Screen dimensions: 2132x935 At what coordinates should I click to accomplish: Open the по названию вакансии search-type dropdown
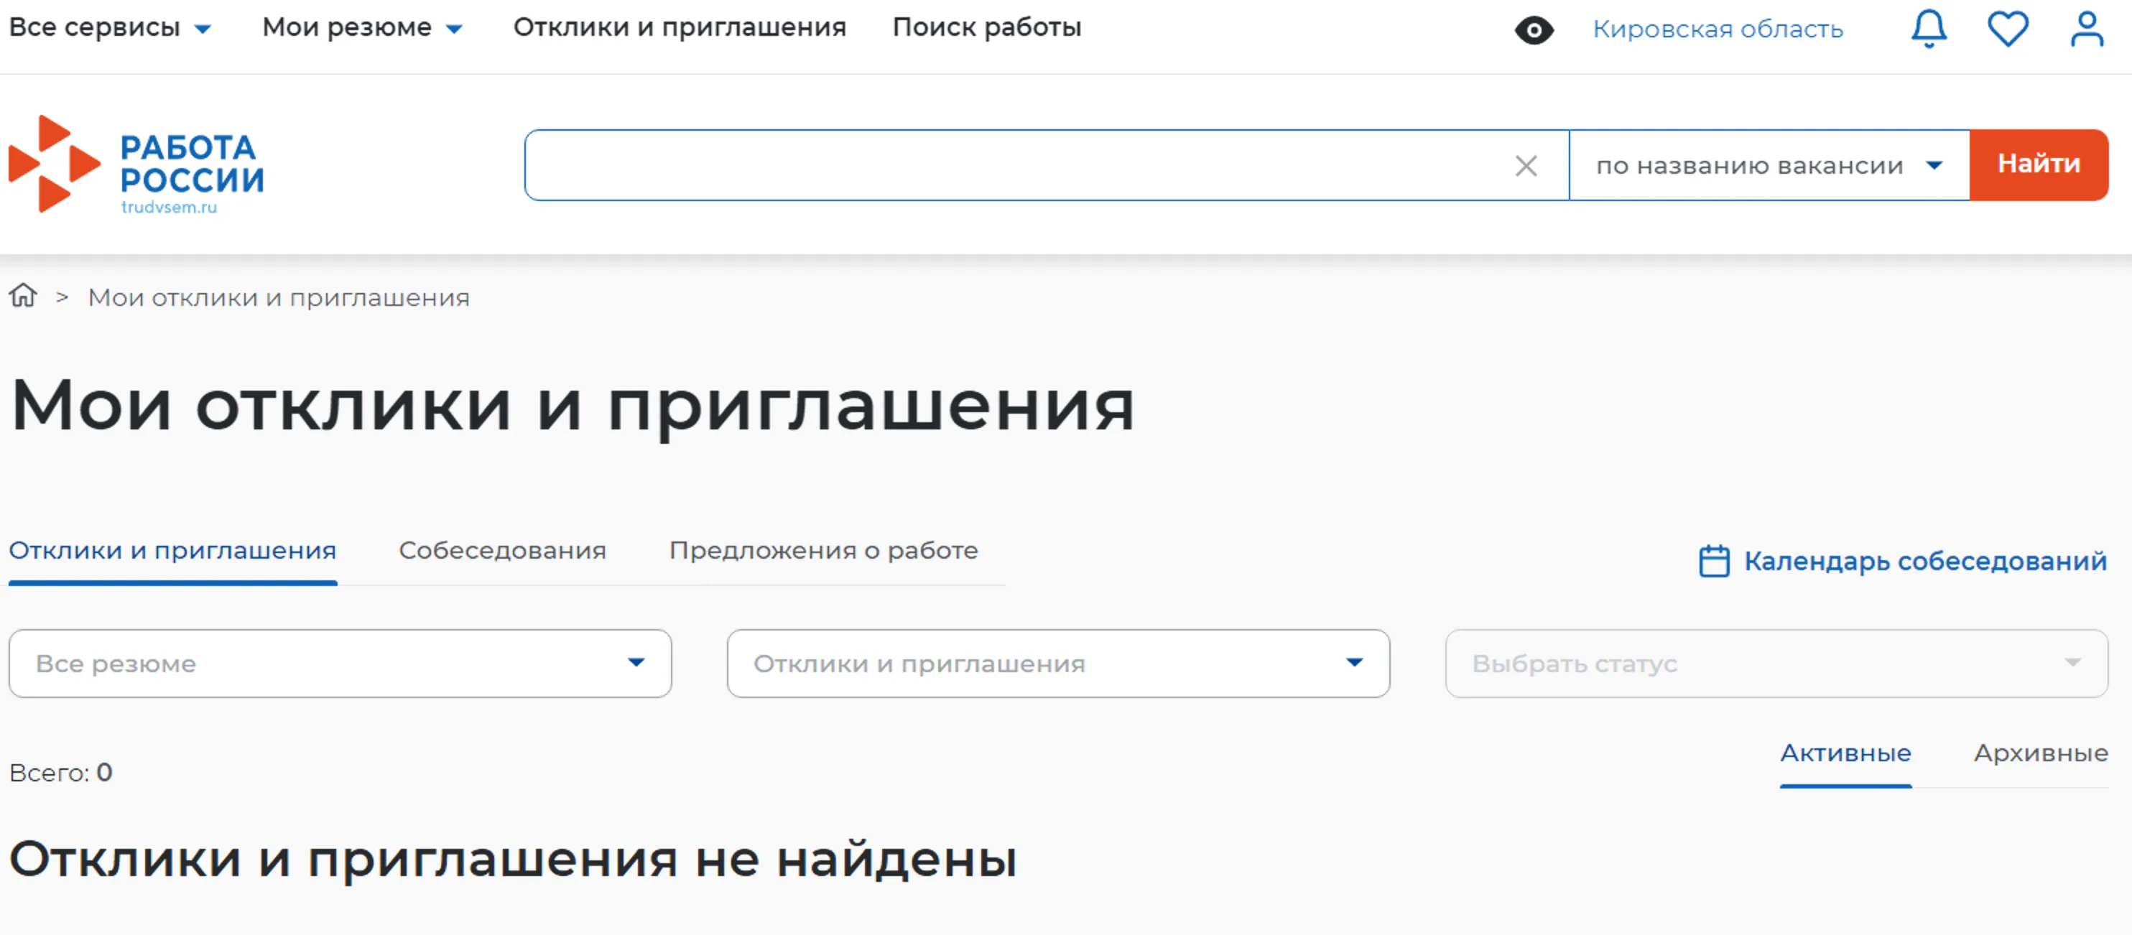(1769, 164)
